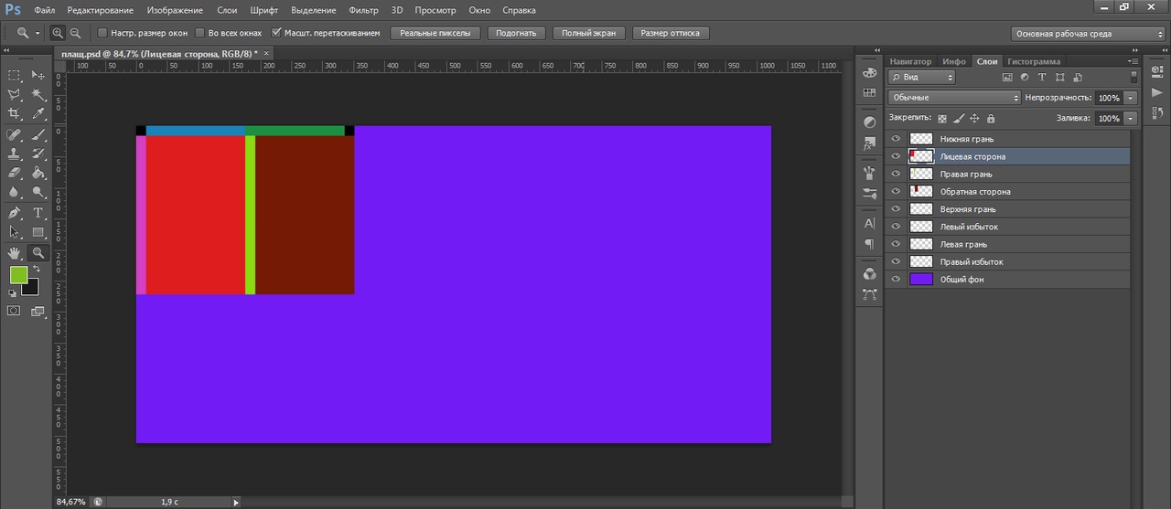The width and height of the screenshot is (1171, 509).
Task: Select the Path Selection tool
Action: click(x=14, y=232)
